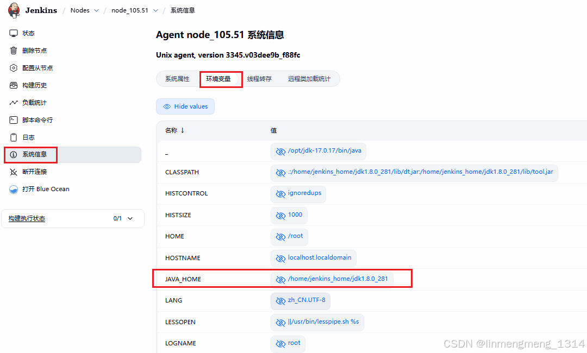Click the Nodes breadcrumb link

80,10
